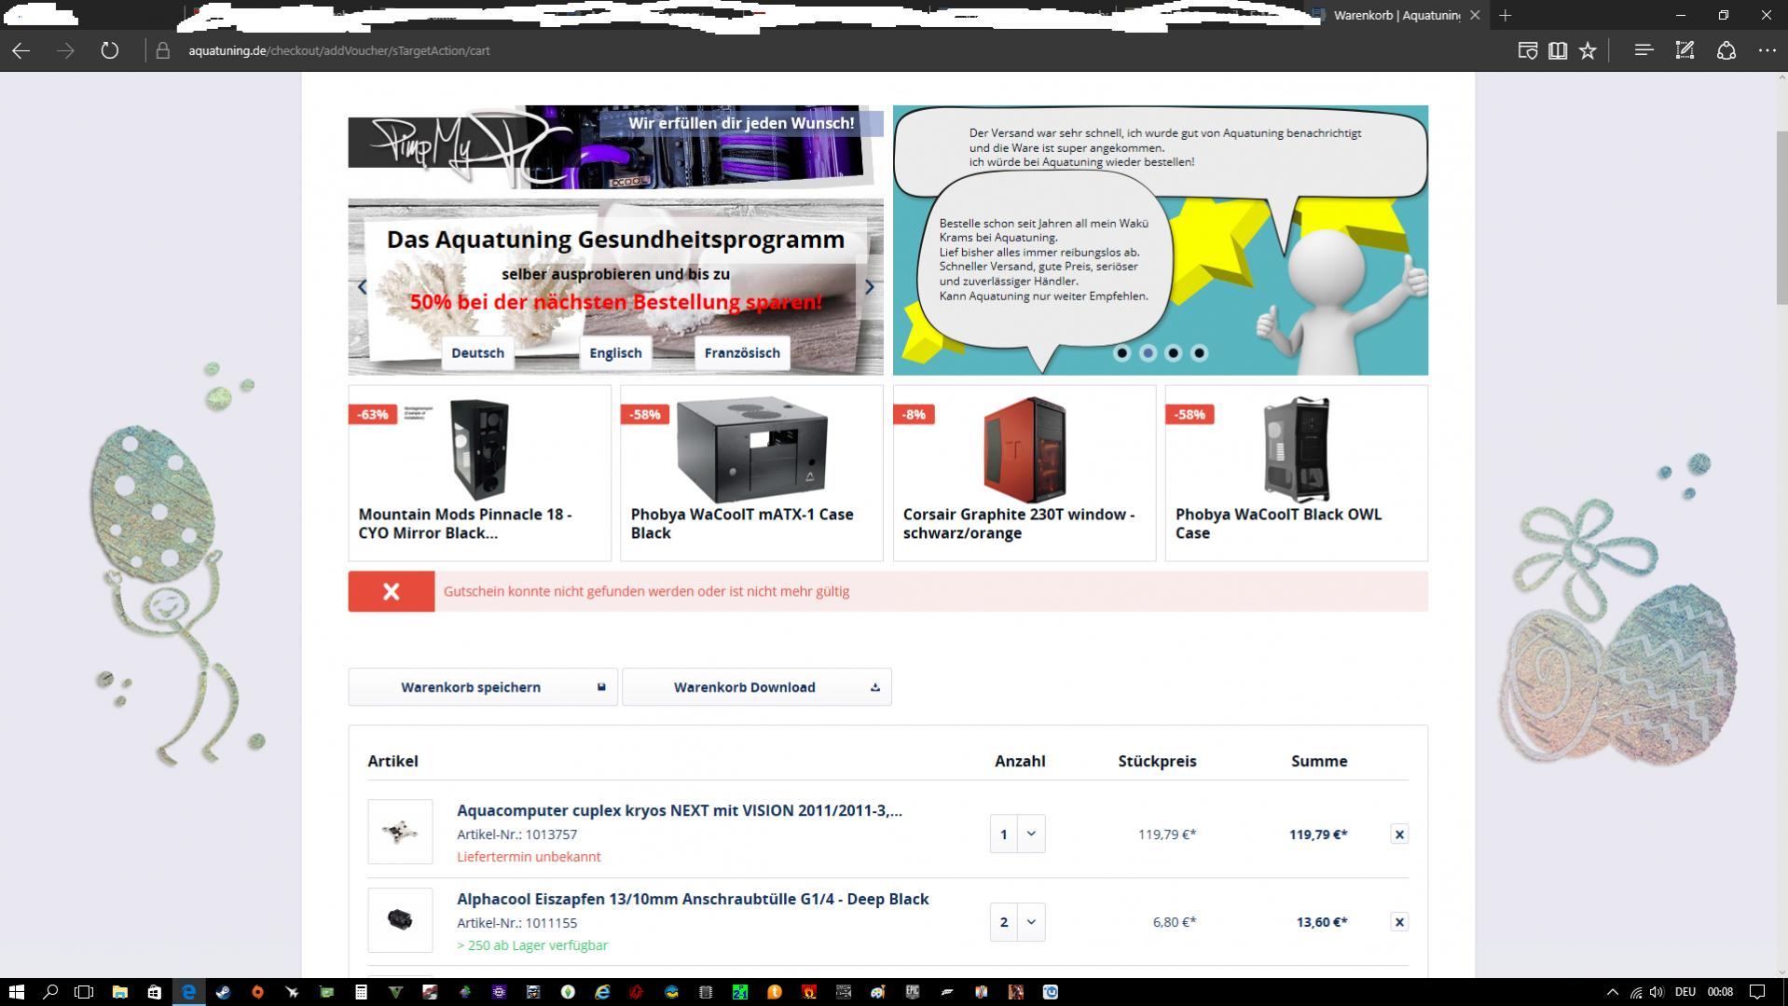Show hidden system tray icons

tap(1613, 992)
